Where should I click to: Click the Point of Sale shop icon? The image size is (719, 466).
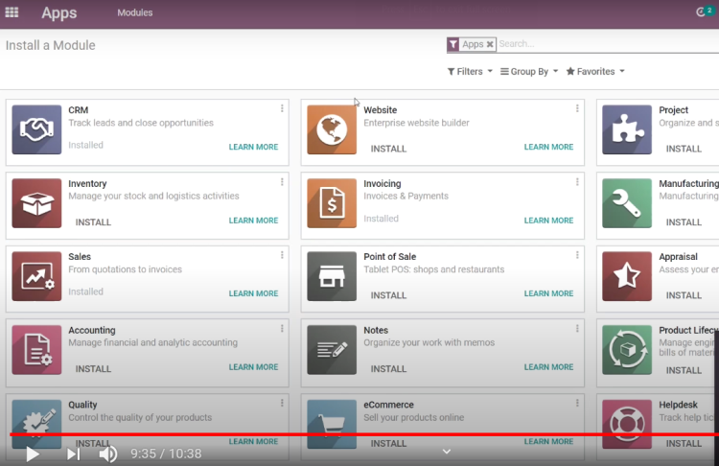(332, 276)
